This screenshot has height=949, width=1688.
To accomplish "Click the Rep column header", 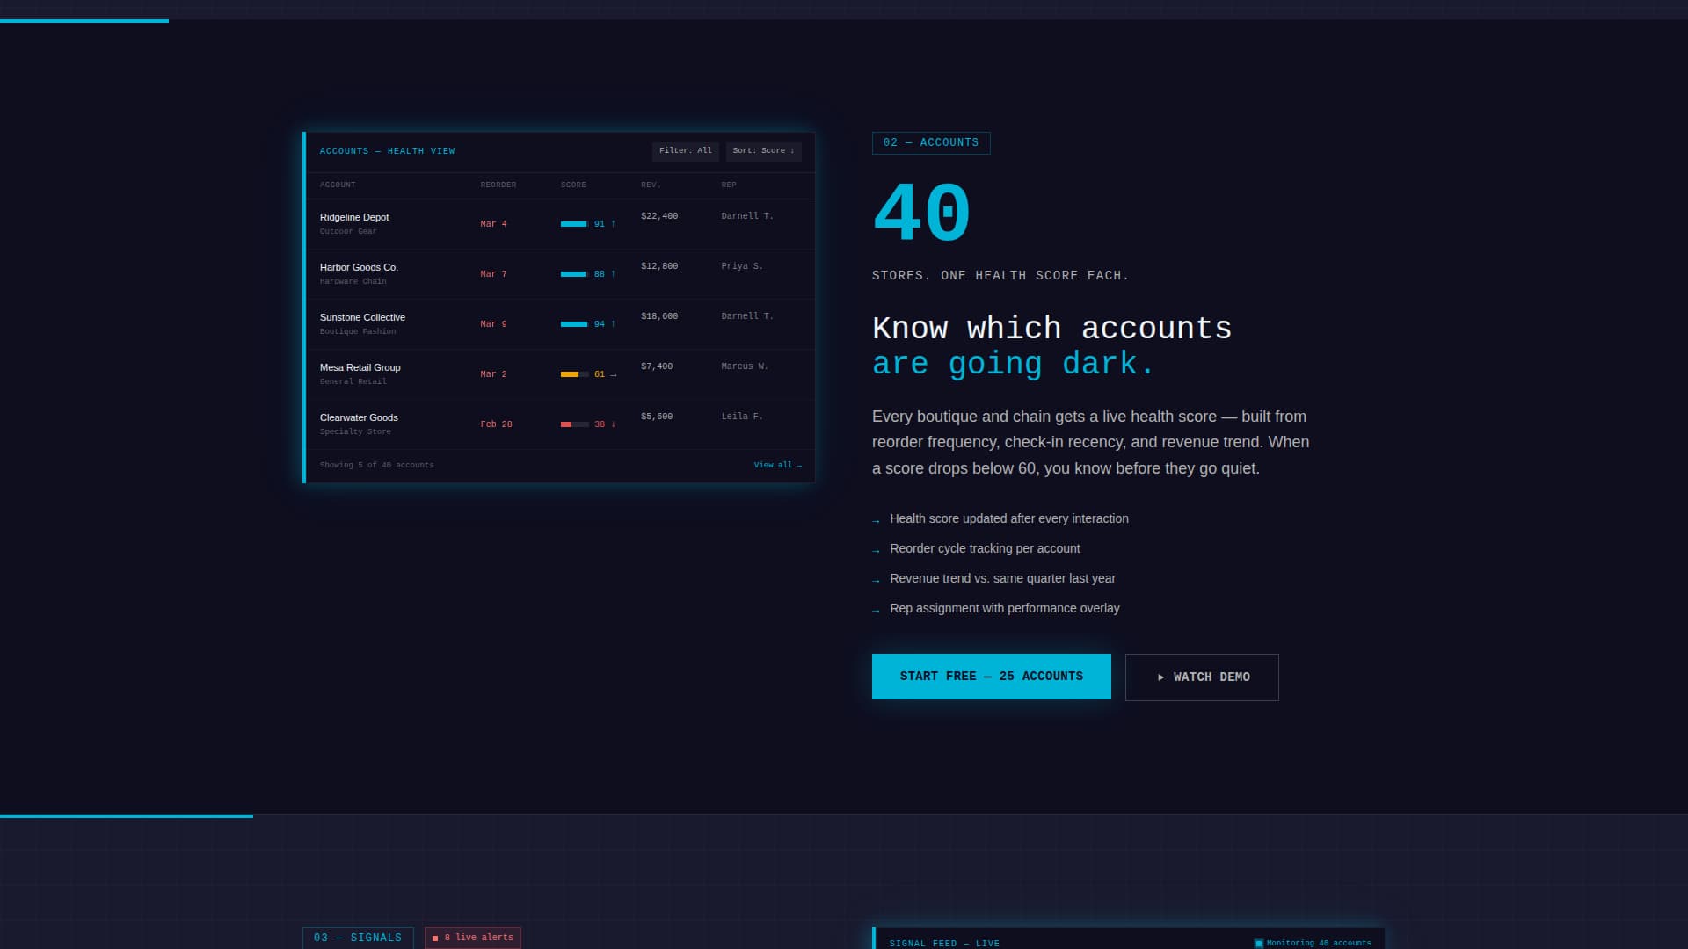I will point(729,185).
